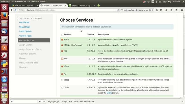Open the system power cog menu

[183, 2]
